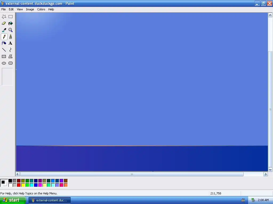This screenshot has height=204, width=273.
Task: Minimize the Paint window
Action: pyautogui.click(x=257, y=3)
